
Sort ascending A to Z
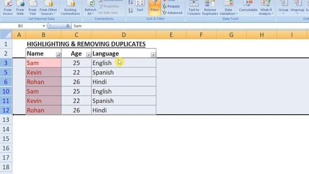130,2
